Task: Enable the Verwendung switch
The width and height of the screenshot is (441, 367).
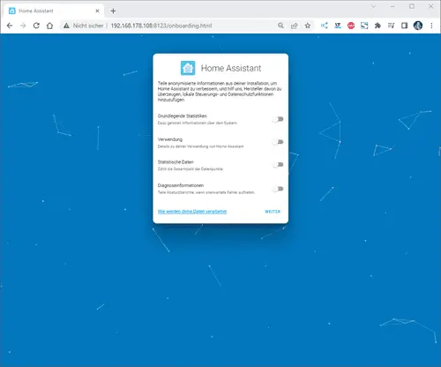Action: click(278, 142)
